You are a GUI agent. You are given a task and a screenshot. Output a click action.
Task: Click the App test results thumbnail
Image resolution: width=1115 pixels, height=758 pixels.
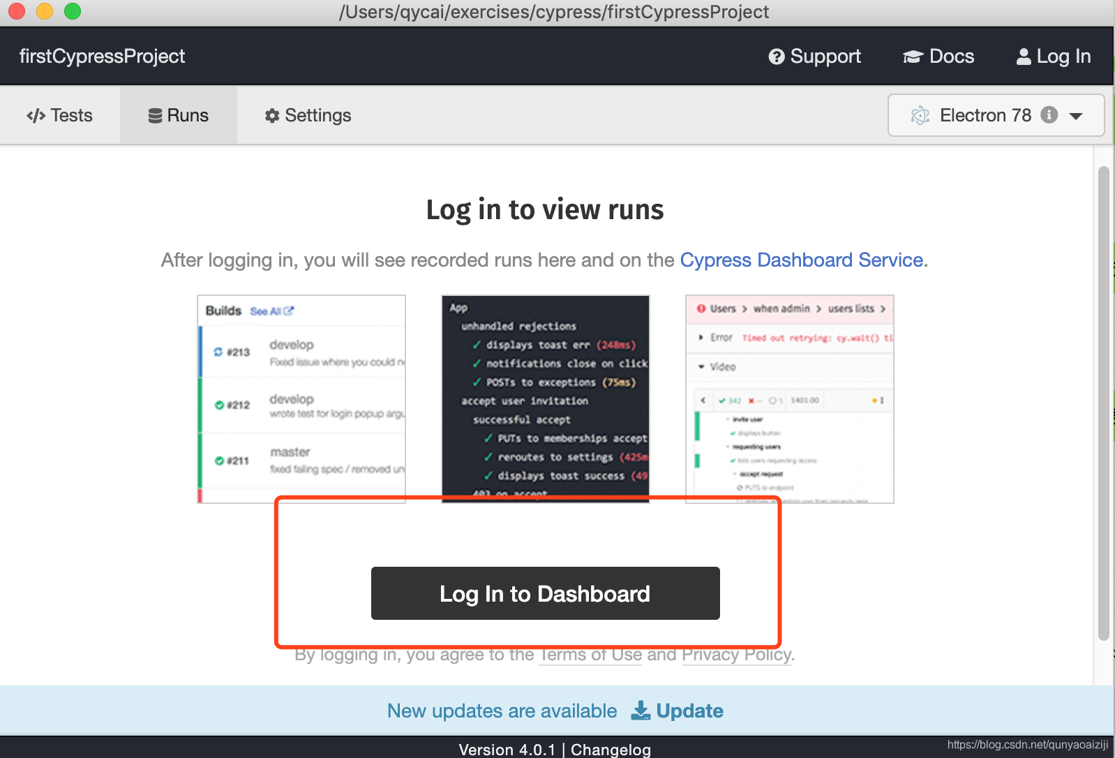coord(546,399)
